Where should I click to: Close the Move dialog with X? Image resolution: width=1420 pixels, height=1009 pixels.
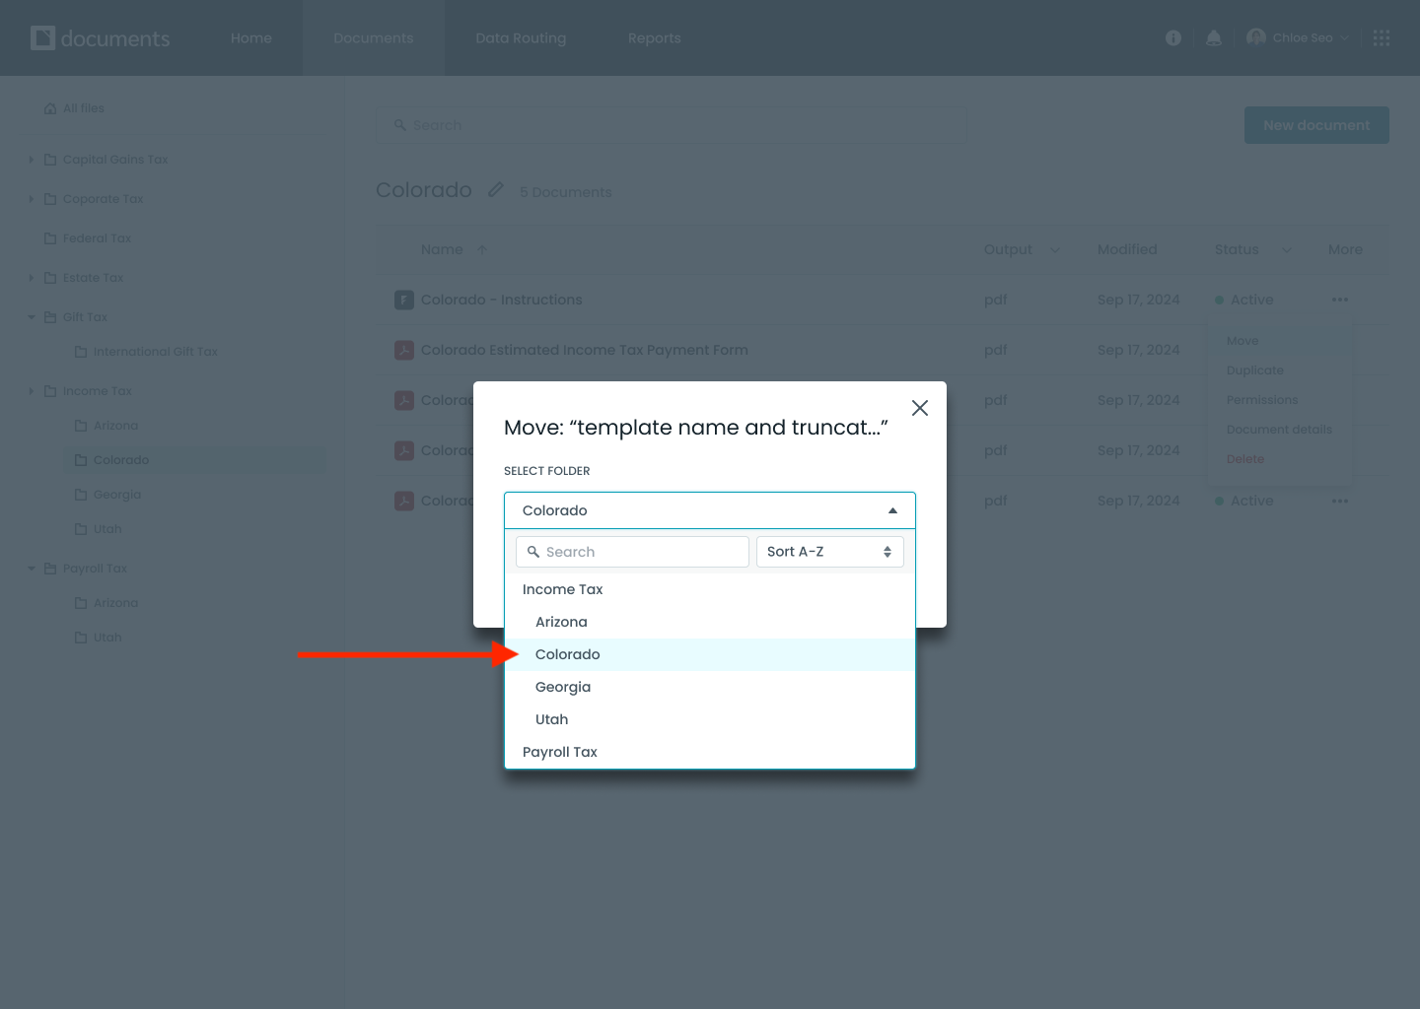[x=920, y=408]
